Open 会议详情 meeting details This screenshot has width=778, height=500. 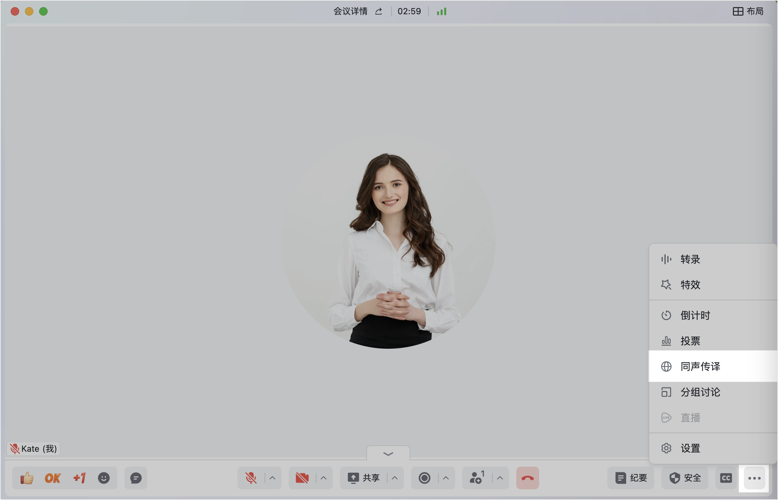pyautogui.click(x=350, y=11)
